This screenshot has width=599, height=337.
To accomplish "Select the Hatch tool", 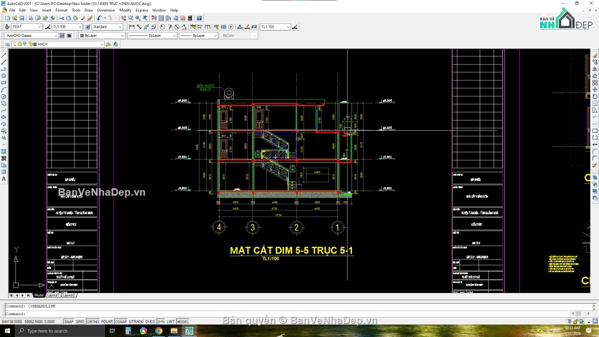I will [4, 151].
